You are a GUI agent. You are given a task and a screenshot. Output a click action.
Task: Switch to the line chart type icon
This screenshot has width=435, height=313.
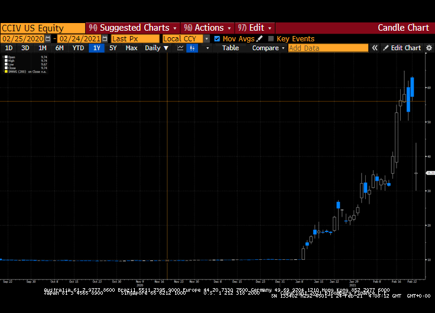tap(180, 48)
